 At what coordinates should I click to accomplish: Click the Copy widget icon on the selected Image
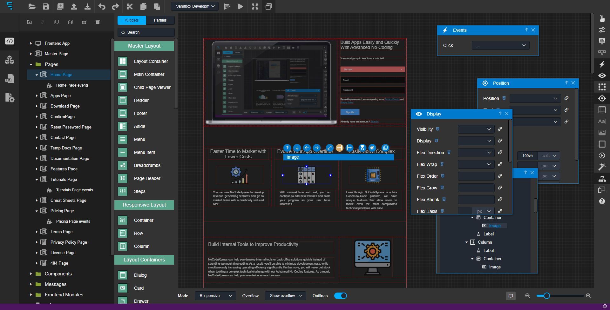tap(385, 148)
